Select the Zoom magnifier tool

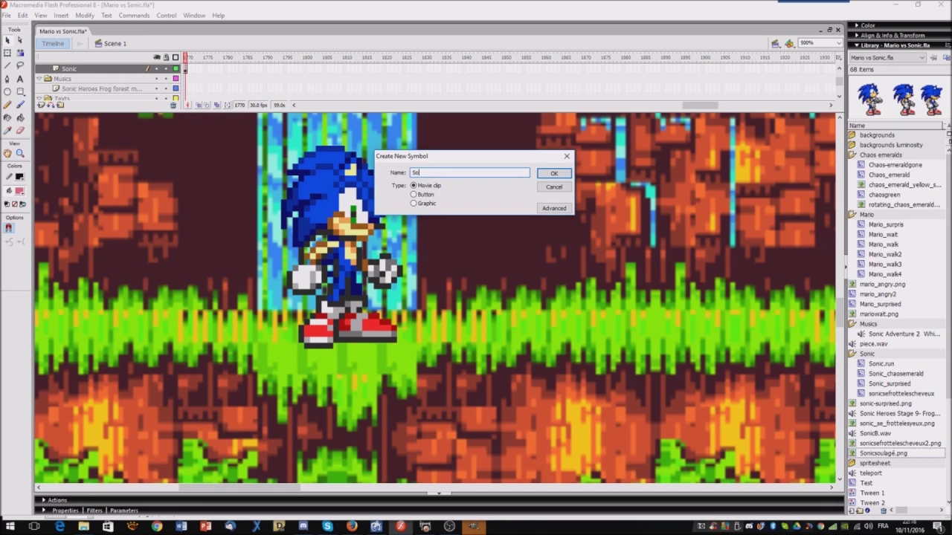(20, 153)
